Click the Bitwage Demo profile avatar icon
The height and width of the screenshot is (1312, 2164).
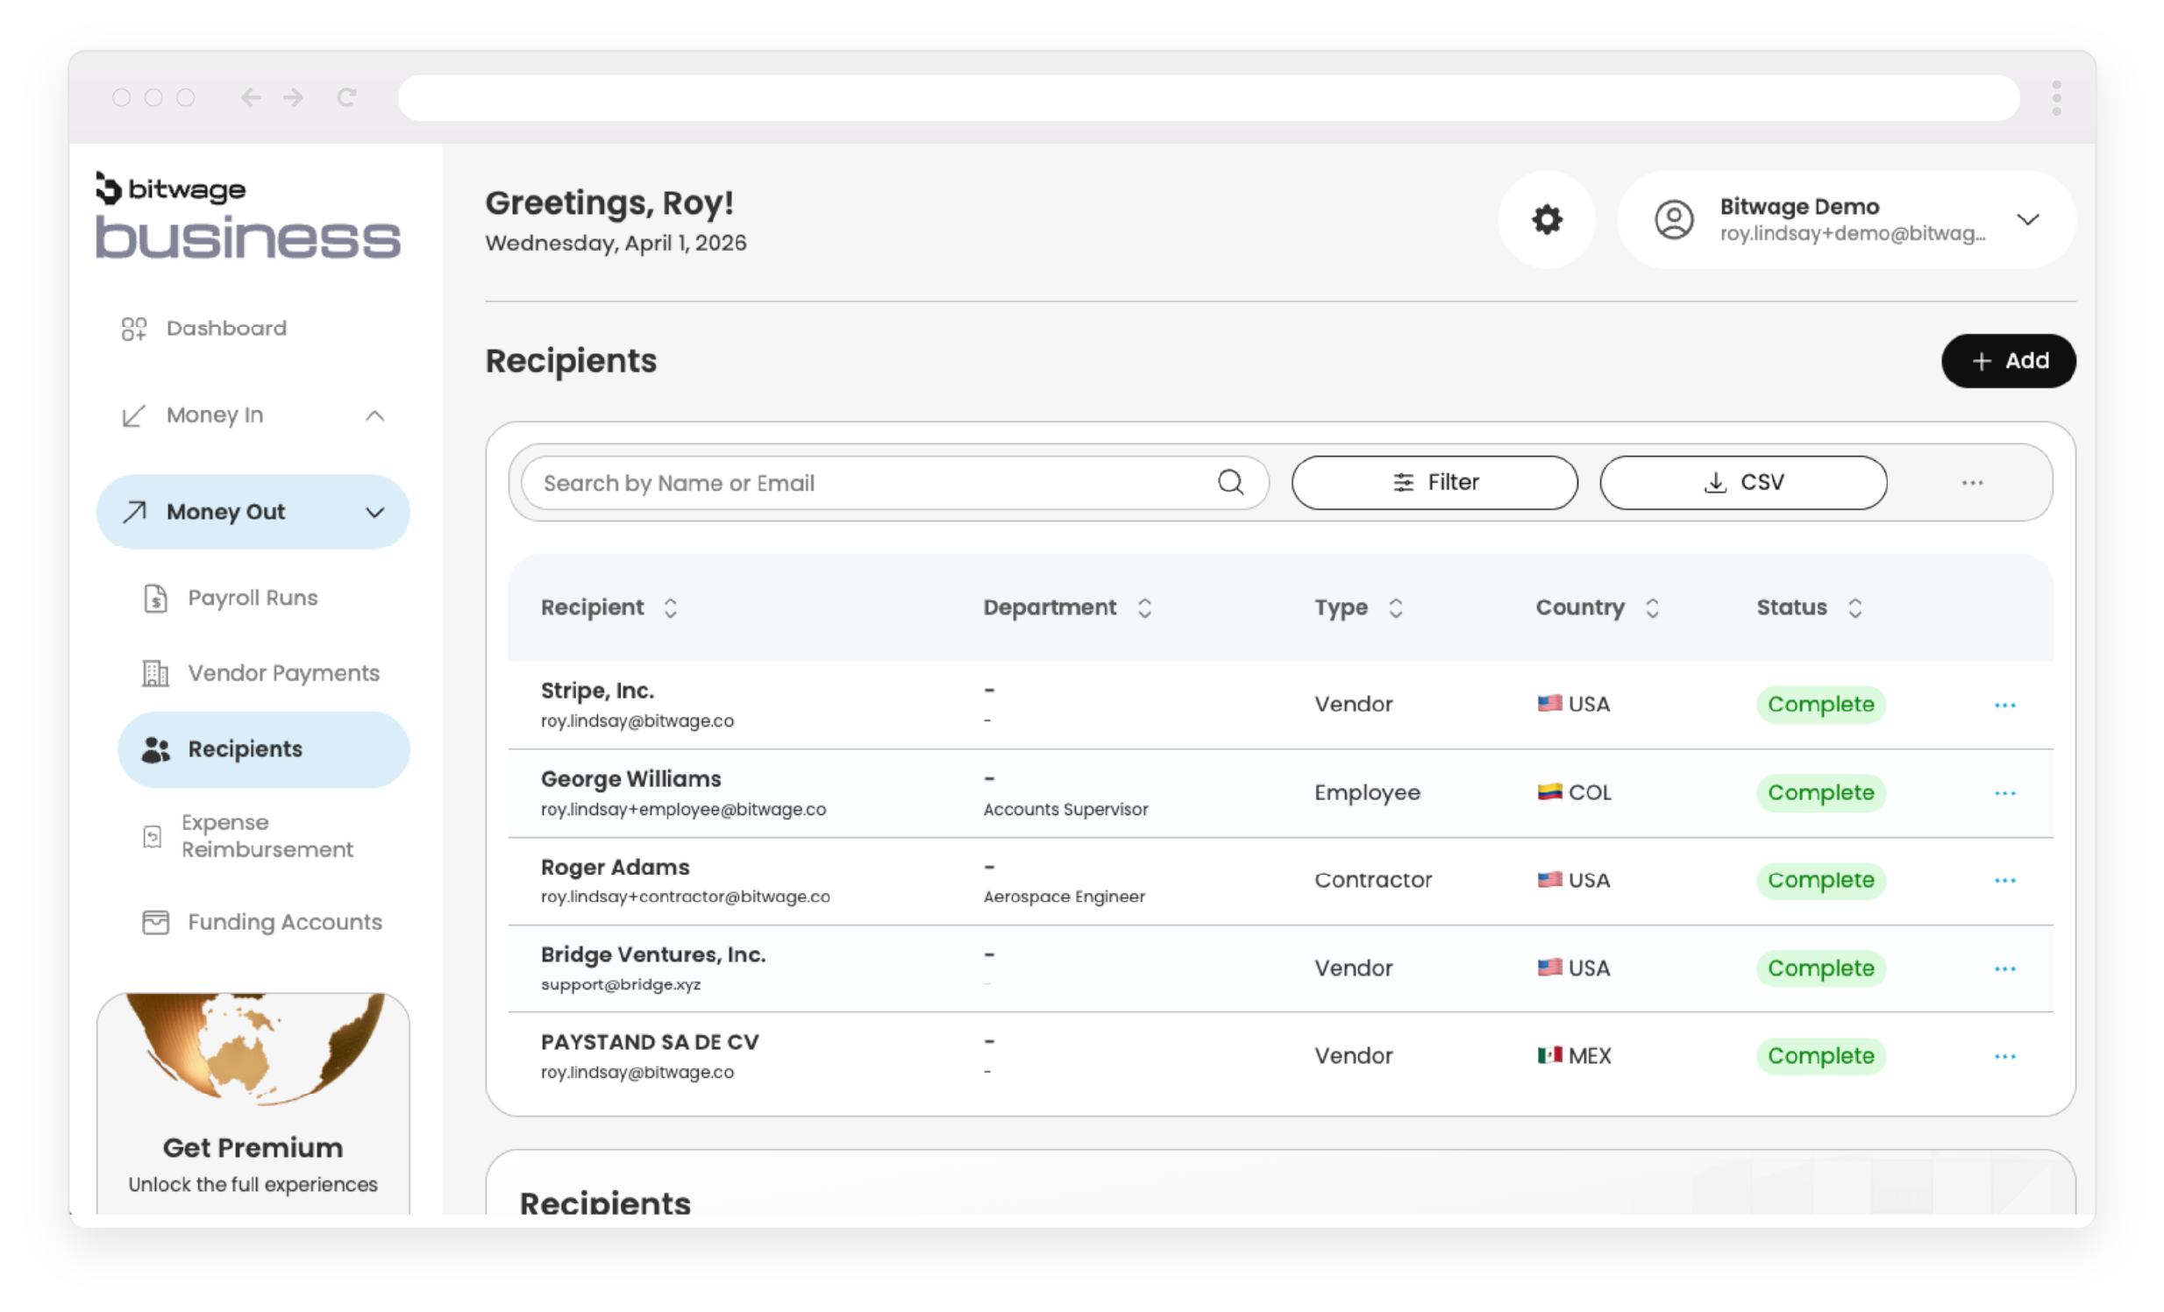click(x=1674, y=219)
